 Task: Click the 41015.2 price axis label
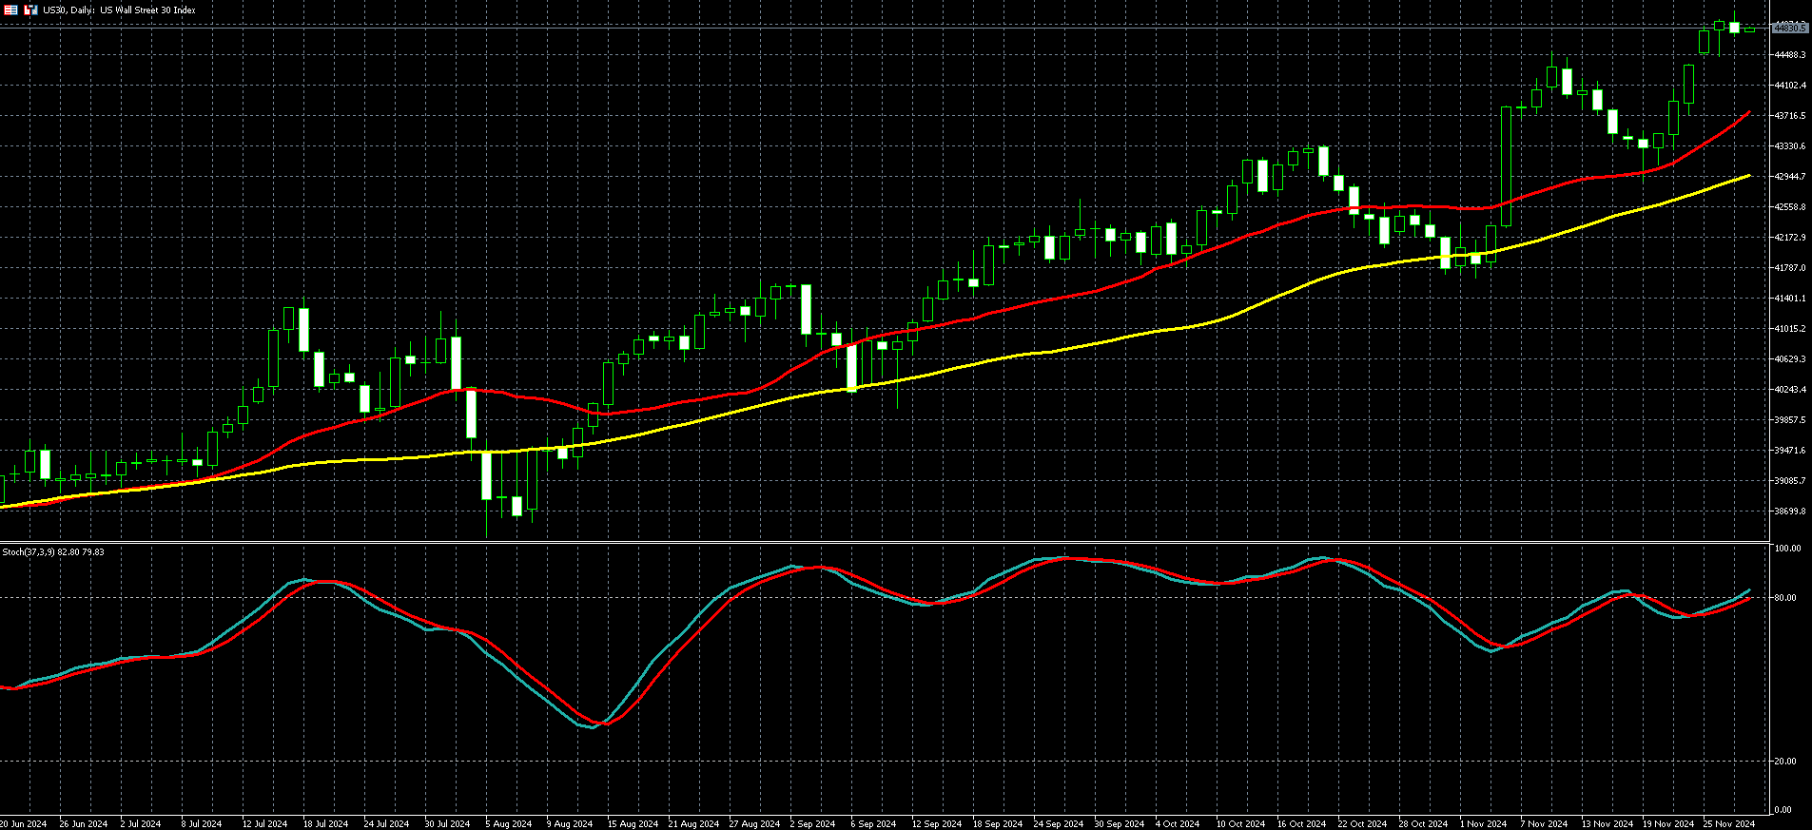coord(1789,329)
